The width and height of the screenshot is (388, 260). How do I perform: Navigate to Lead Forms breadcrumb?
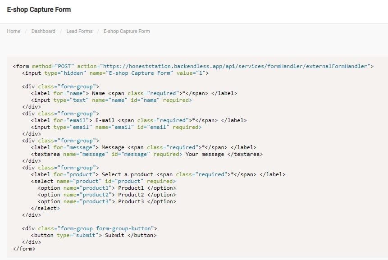coord(79,31)
